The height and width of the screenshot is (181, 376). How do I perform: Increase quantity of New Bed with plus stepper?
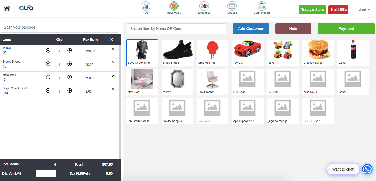click(x=69, y=77)
